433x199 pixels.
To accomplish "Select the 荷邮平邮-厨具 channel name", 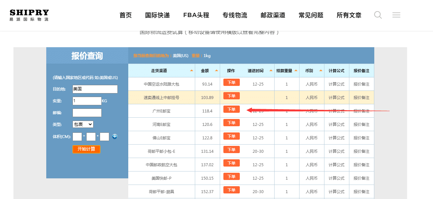I will point(161,192).
